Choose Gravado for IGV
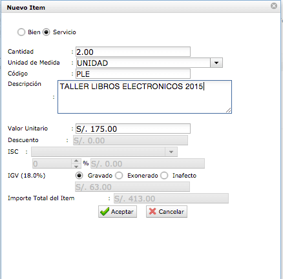This screenshot has height=279, width=283. click(x=79, y=176)
